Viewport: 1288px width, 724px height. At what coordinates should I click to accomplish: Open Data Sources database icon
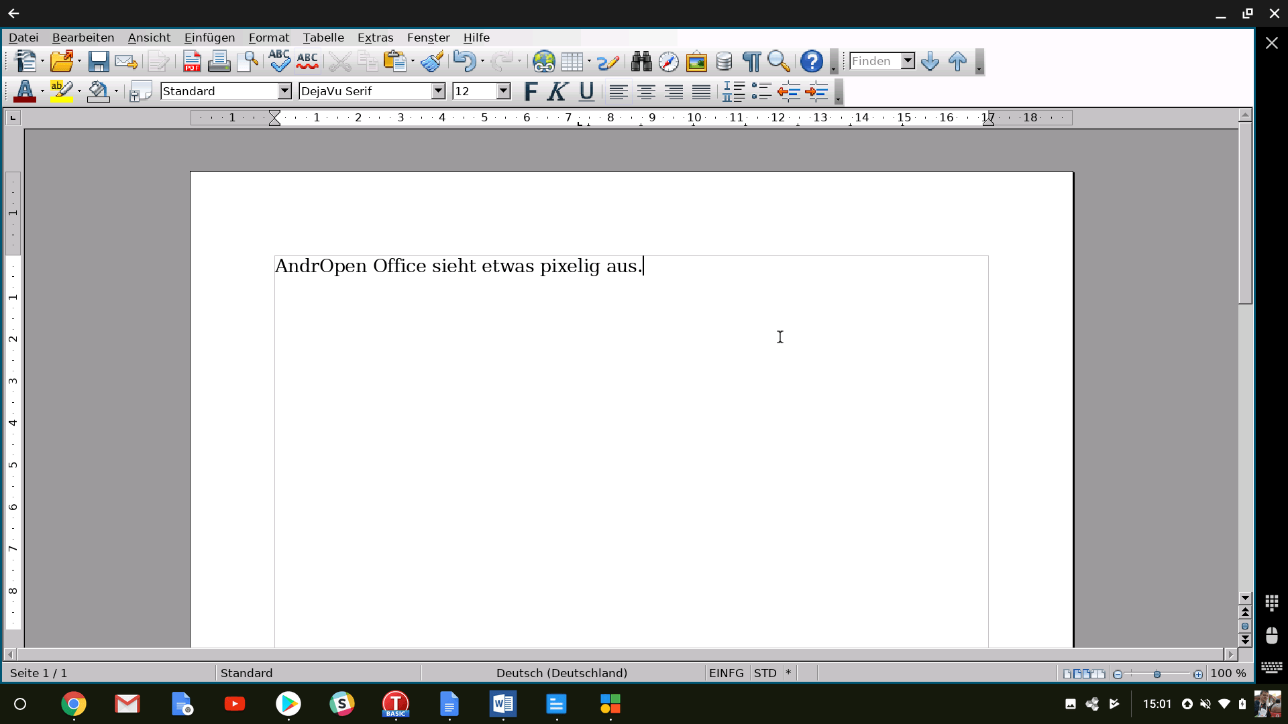[x=724, y=62]
